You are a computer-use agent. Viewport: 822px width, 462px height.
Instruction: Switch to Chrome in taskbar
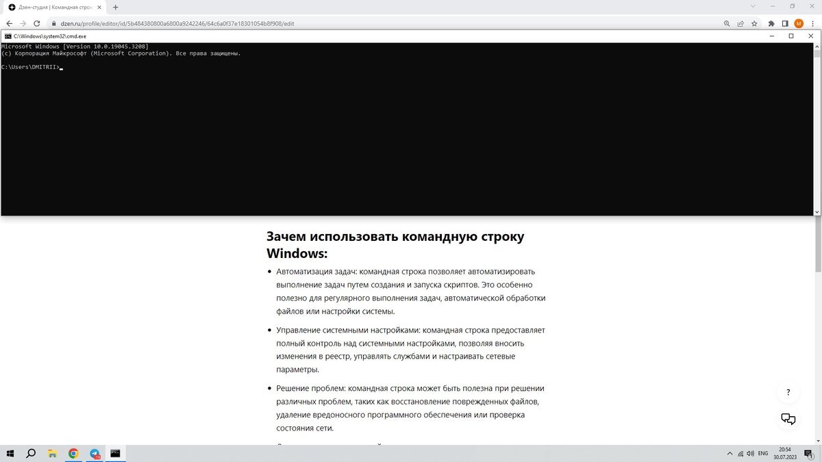tap(73, 453)
